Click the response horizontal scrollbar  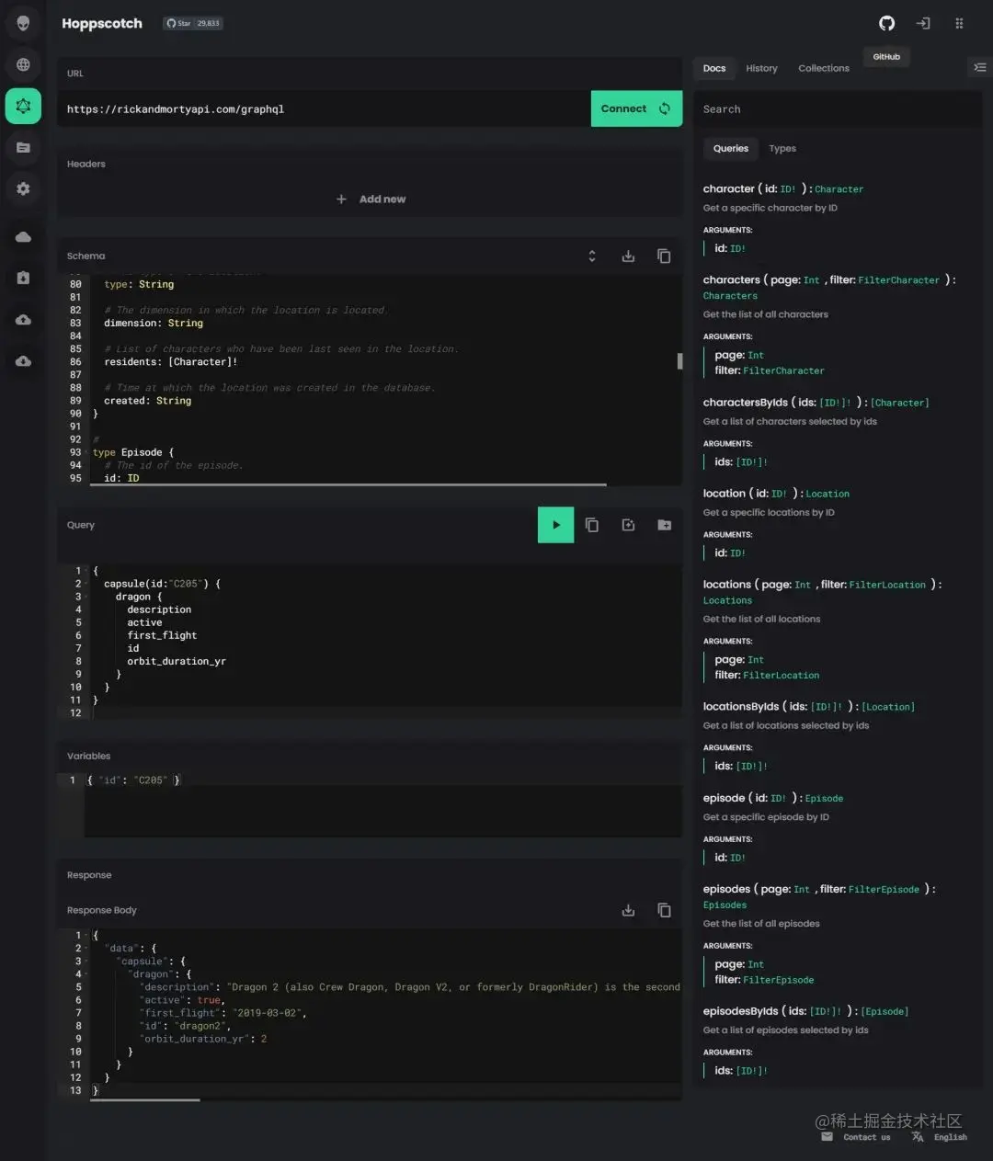(144, 1099)
